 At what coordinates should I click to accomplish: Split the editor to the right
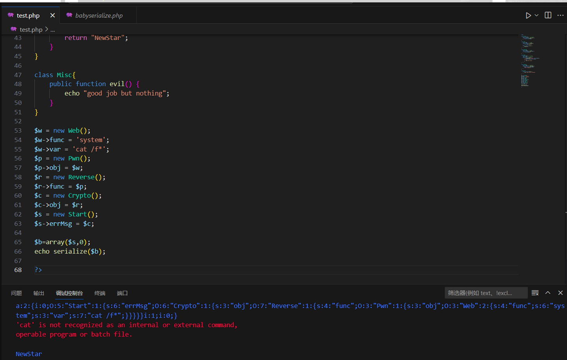548,15
